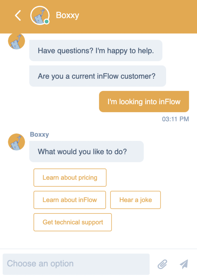This screenshot has width=197, height=277.
Task: Choose the 'Learn about inFlow' option
Action: tap(70, 200)
